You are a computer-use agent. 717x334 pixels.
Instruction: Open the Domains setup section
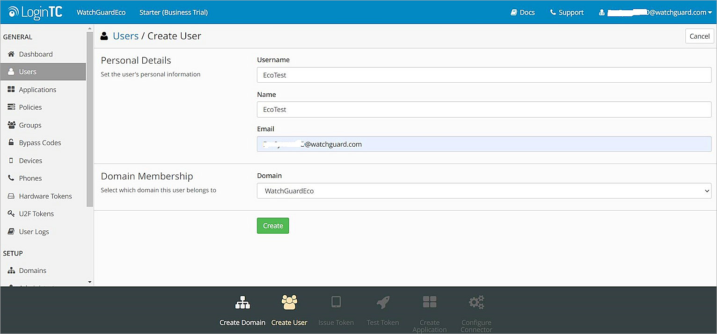pyautogui.click(x=33, y=270)
